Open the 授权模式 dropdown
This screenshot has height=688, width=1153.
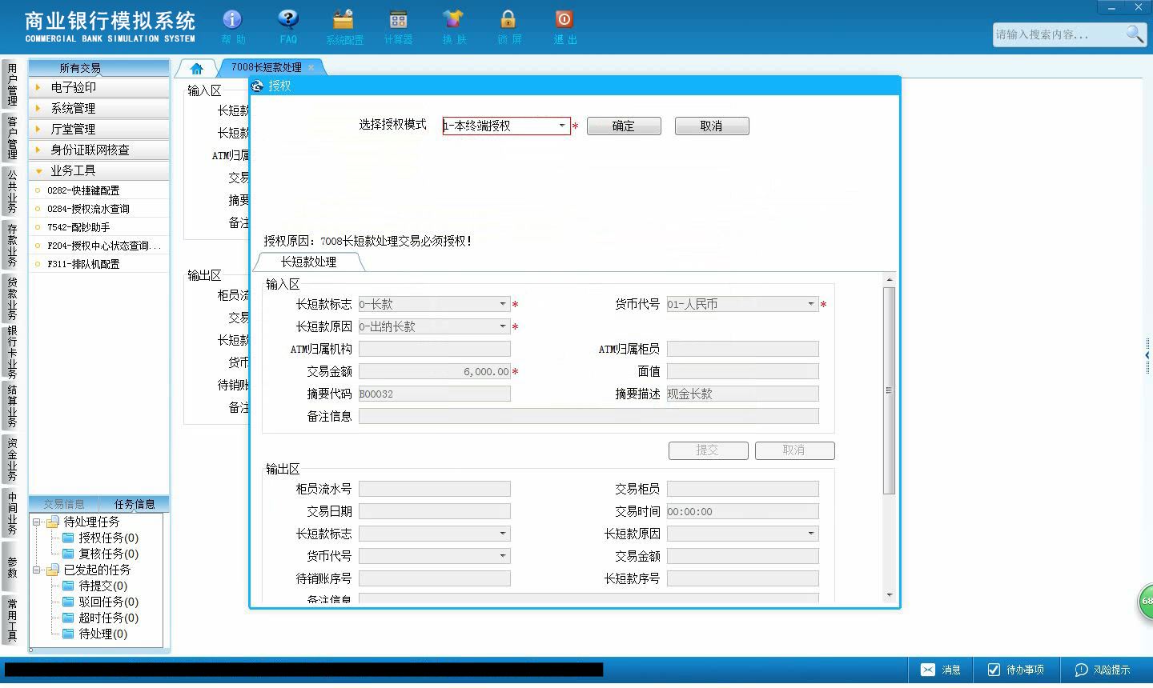click(x=562, y=126)
